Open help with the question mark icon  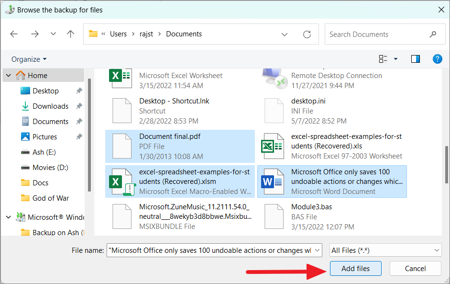pyautogui.click(x=437, y=59)
